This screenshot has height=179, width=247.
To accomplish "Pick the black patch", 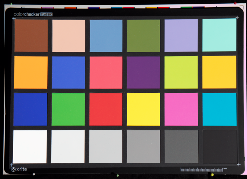I will click(220, 147).
